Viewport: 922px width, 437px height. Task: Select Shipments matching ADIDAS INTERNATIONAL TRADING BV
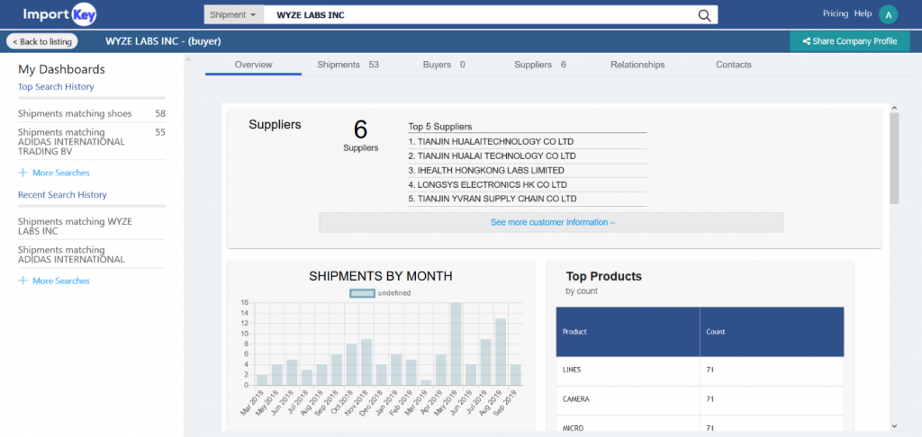[92, 141]
